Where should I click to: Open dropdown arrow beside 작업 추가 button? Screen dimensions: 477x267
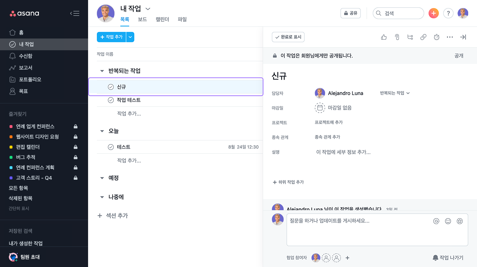tap(130, 37)
